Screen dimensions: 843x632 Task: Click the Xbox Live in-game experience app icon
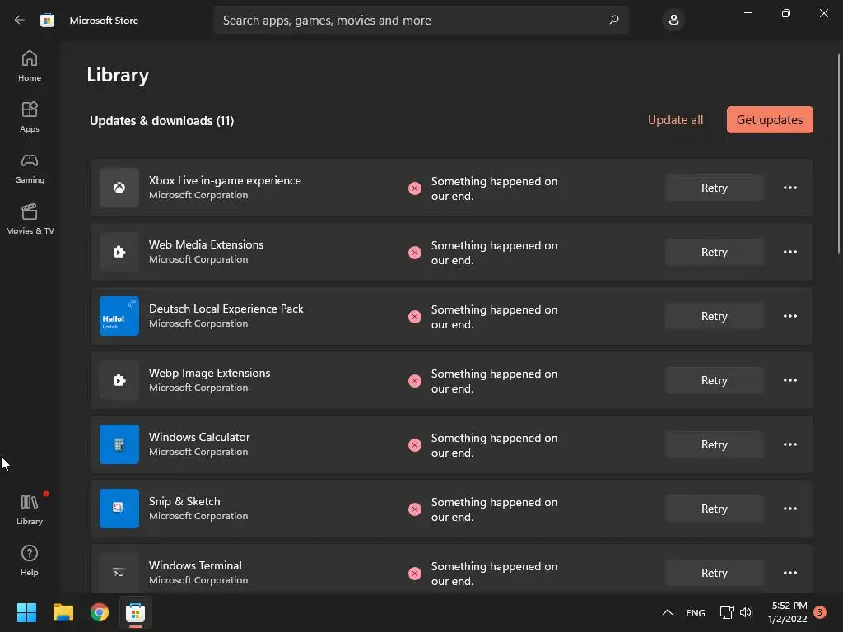[x=119, y=188]
